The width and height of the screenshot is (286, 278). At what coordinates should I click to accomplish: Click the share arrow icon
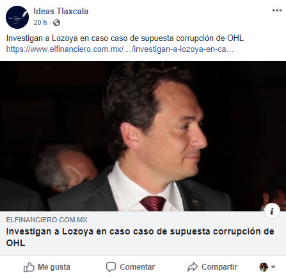pos(193,267)
